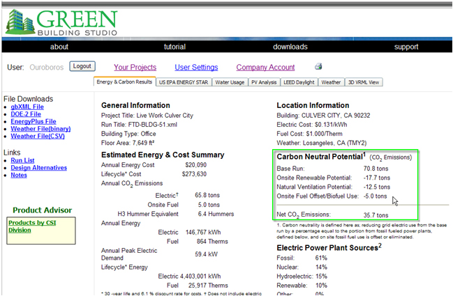
Task: Open the Run List link
Action: tap(22, 161)
